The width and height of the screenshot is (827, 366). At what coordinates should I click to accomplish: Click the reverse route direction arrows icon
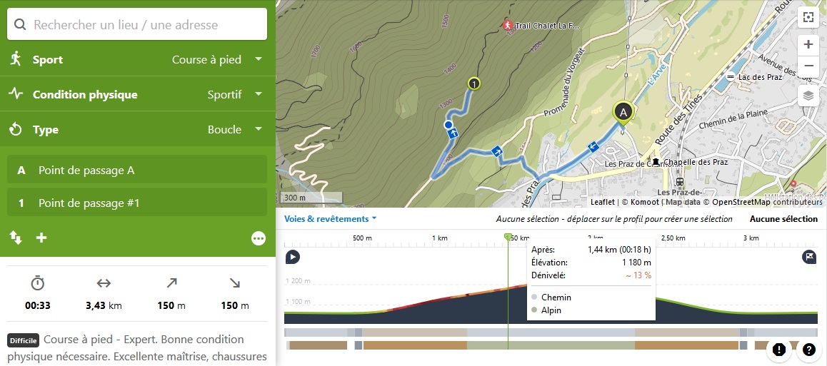(15, 238)
